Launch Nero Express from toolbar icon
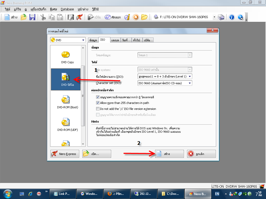 79,17
